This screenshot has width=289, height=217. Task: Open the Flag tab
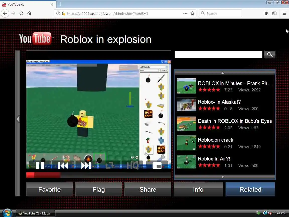click(x=99, y=189)
